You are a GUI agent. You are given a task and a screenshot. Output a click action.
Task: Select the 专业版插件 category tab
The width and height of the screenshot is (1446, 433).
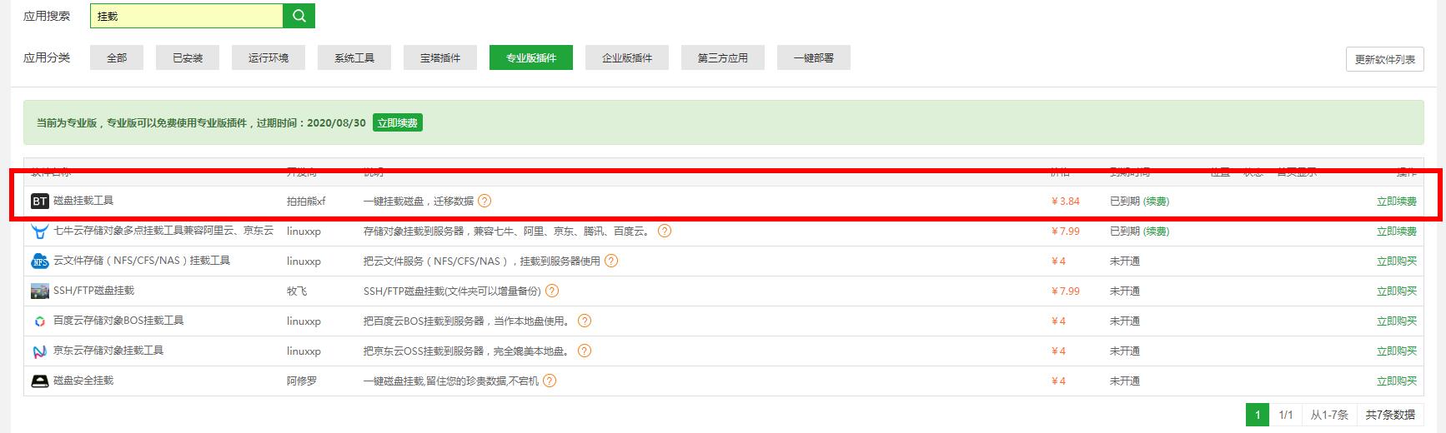531,57
